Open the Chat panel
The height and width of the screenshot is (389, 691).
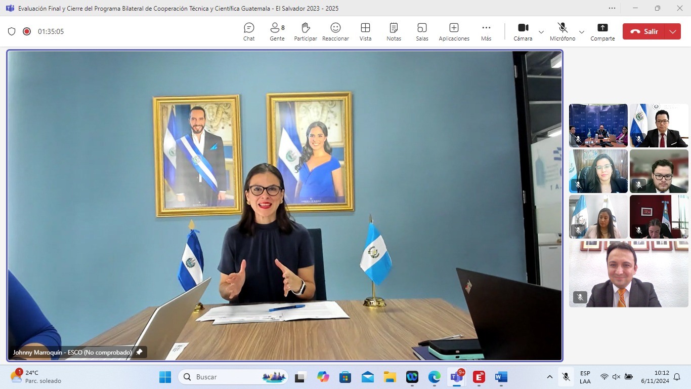249,31
